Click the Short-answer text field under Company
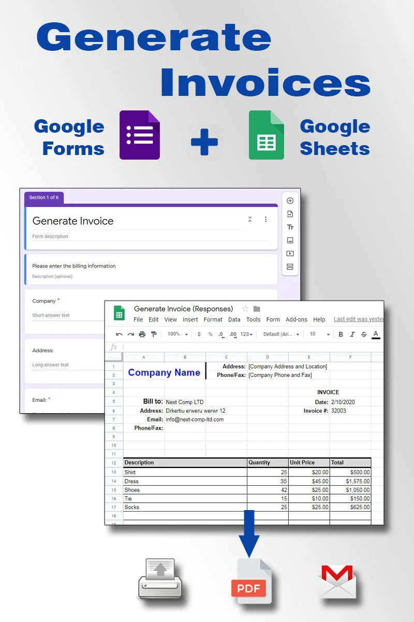 coord(67,315)
